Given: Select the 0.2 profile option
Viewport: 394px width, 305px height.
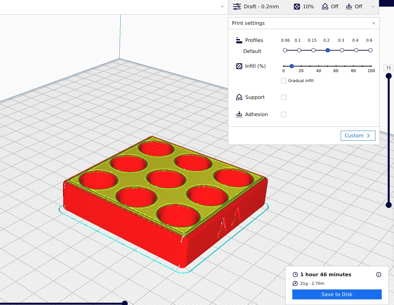Looking at the screenshot, I should (328, 50).
